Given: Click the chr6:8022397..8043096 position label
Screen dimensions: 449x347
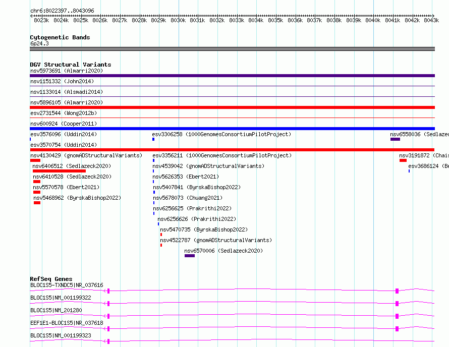Looking at the screenshot, I should 62,11.
